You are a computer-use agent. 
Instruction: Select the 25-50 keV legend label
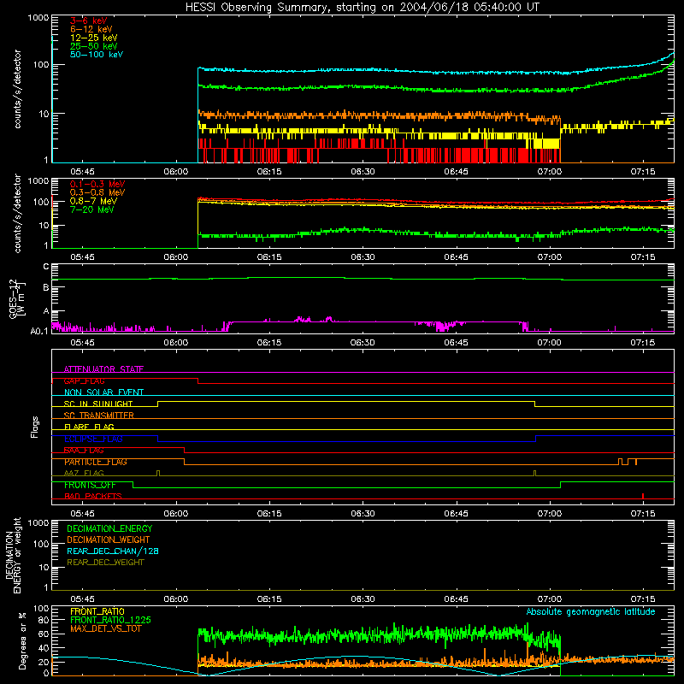pyautogui.click(x=93, y=46)
